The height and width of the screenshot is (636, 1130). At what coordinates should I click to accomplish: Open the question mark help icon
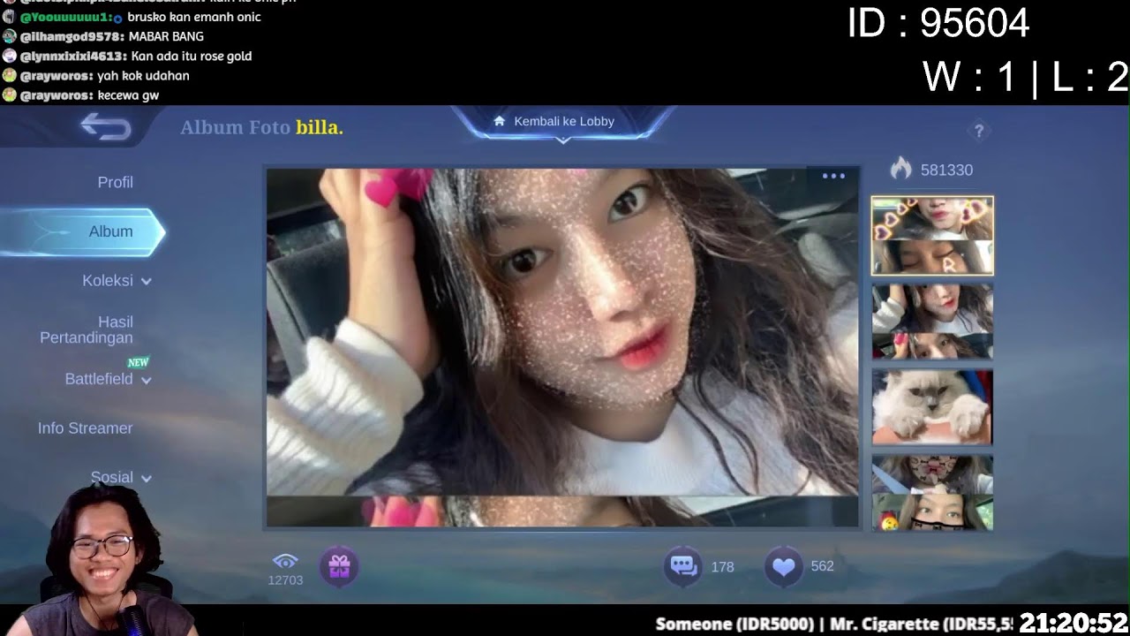tap(978, 131)
